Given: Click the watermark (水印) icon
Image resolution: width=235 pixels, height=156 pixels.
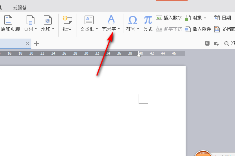Looking at the screenshot, I should pos(48,20).
